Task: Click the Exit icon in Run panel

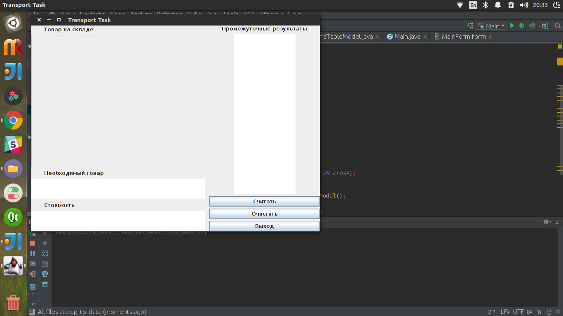Action: tap(33, 274)
